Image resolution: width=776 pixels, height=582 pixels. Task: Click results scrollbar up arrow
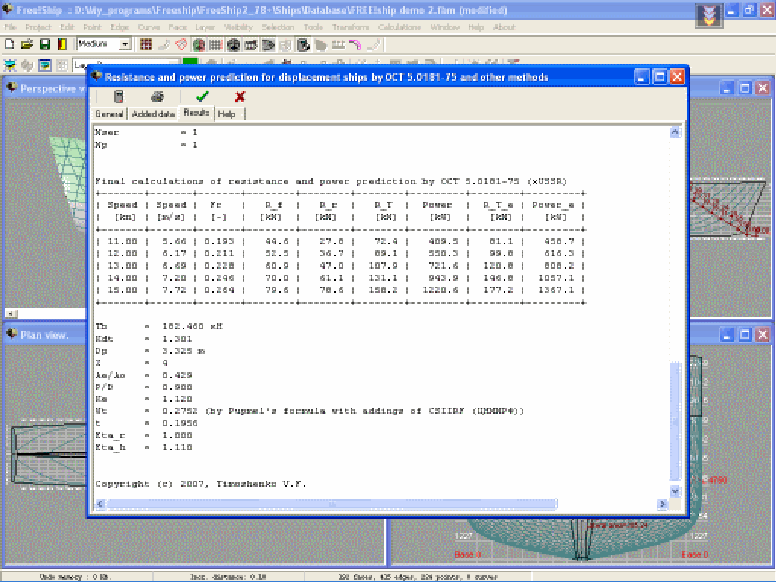(676, 132)
